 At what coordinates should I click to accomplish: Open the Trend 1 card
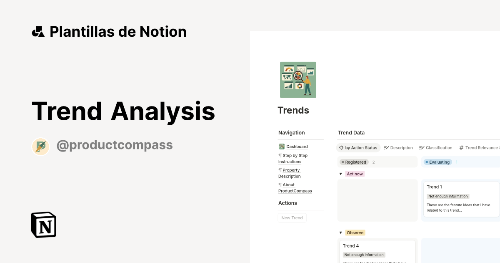coord(460,198)
